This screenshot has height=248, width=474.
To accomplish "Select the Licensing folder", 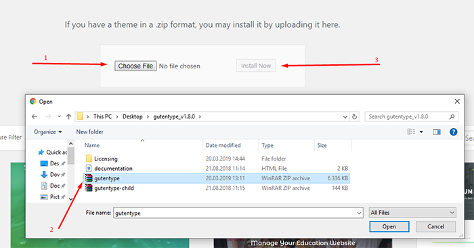I will 217,159.
